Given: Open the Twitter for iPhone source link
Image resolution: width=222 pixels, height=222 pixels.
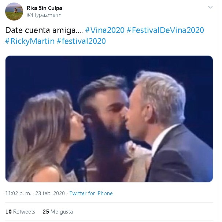Looking at the screenshot, I should click(91, 193).
